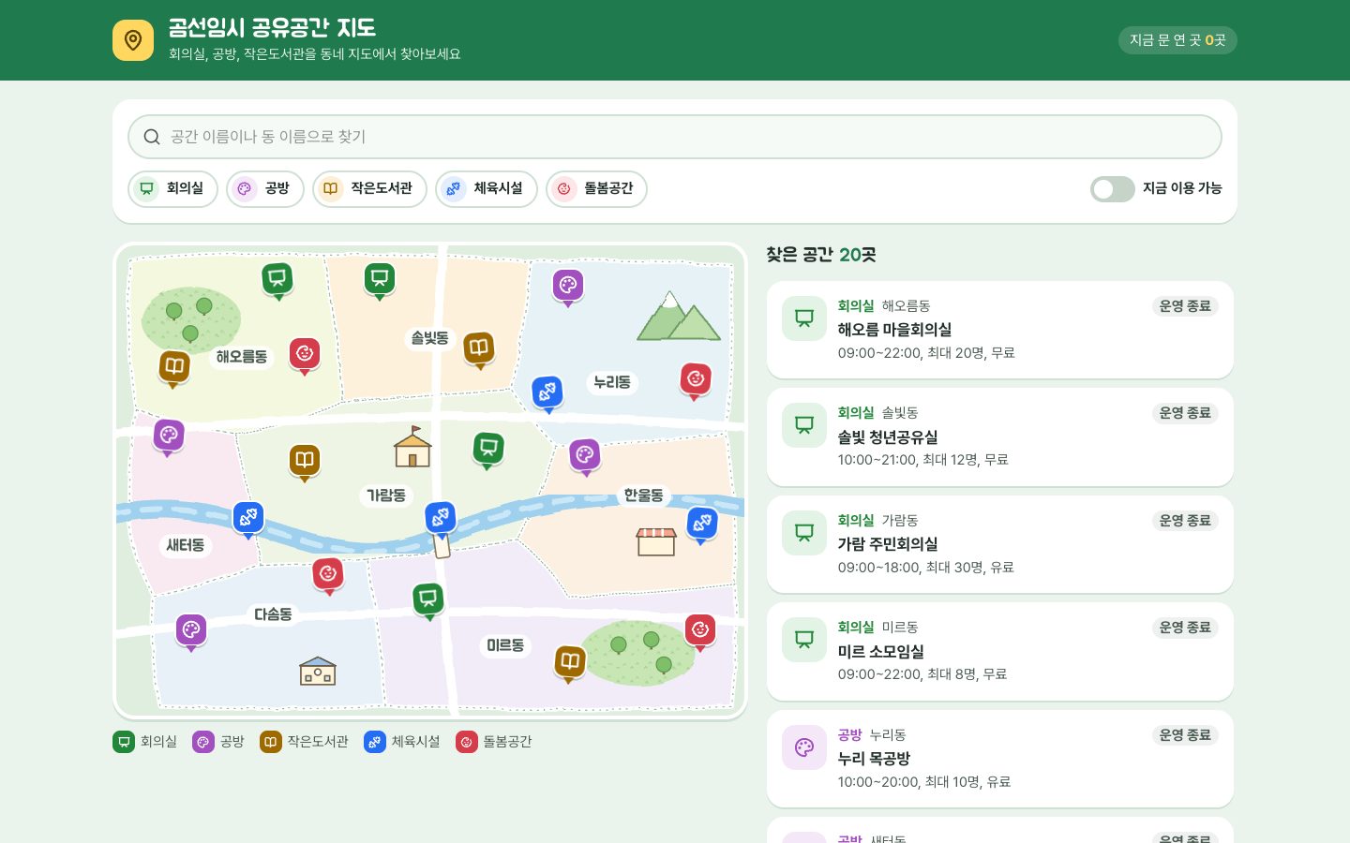Click the search field for space names

[x=675, y=137]
